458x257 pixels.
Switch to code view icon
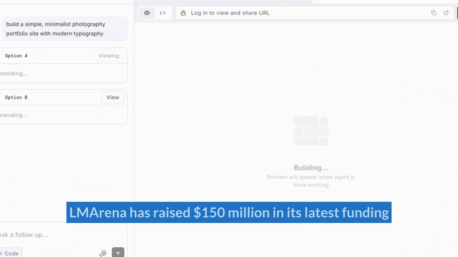tap(163, 13)
